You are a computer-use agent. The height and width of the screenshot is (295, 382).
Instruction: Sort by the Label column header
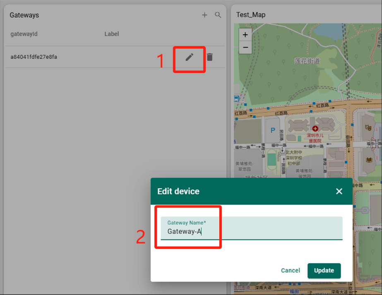coord(112,34)
